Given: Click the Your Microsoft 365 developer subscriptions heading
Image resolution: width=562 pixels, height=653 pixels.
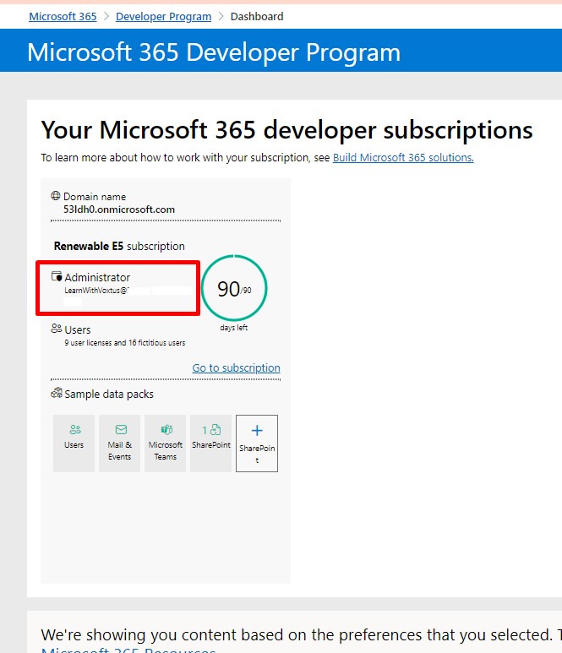Looking at the screenshot, I should [x=286, y=129].
